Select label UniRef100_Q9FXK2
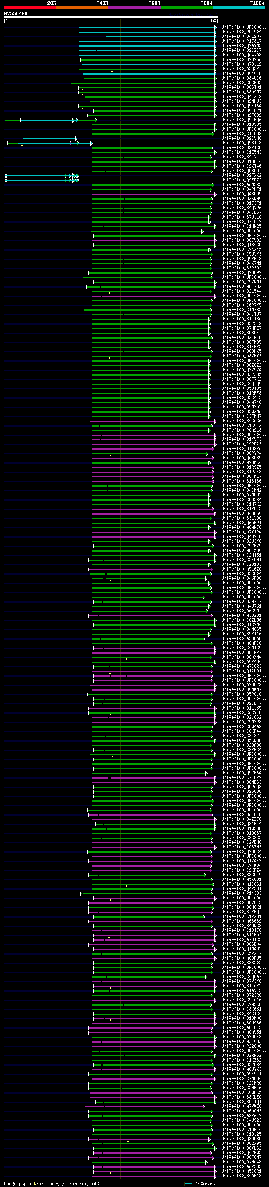The height and width of the screenshot is (1187, 269). [241, 176]
